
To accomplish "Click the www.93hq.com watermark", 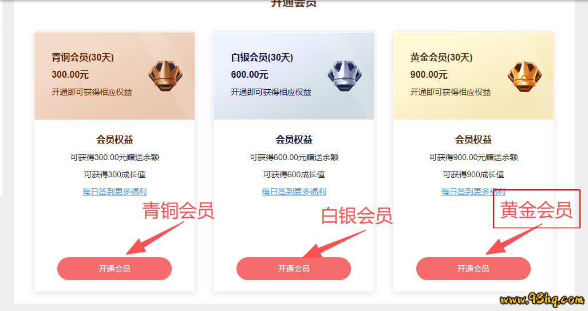I will [542, 299].
